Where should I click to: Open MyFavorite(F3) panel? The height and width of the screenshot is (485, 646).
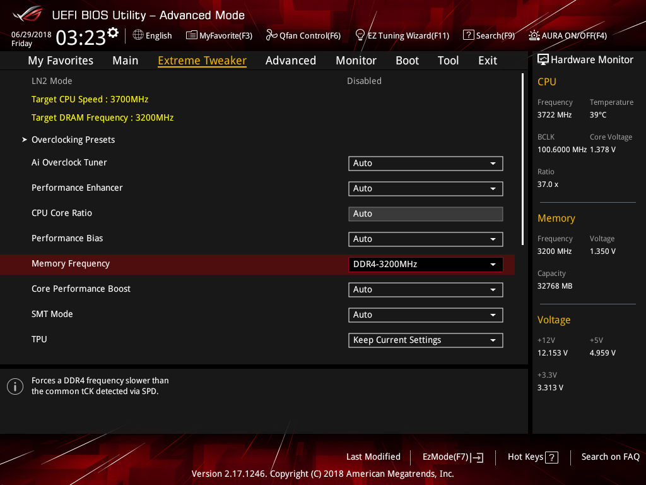point(219,35)
